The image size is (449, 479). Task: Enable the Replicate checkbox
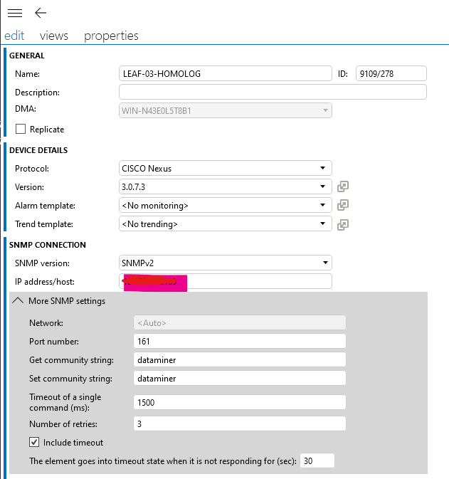(21, 129)
